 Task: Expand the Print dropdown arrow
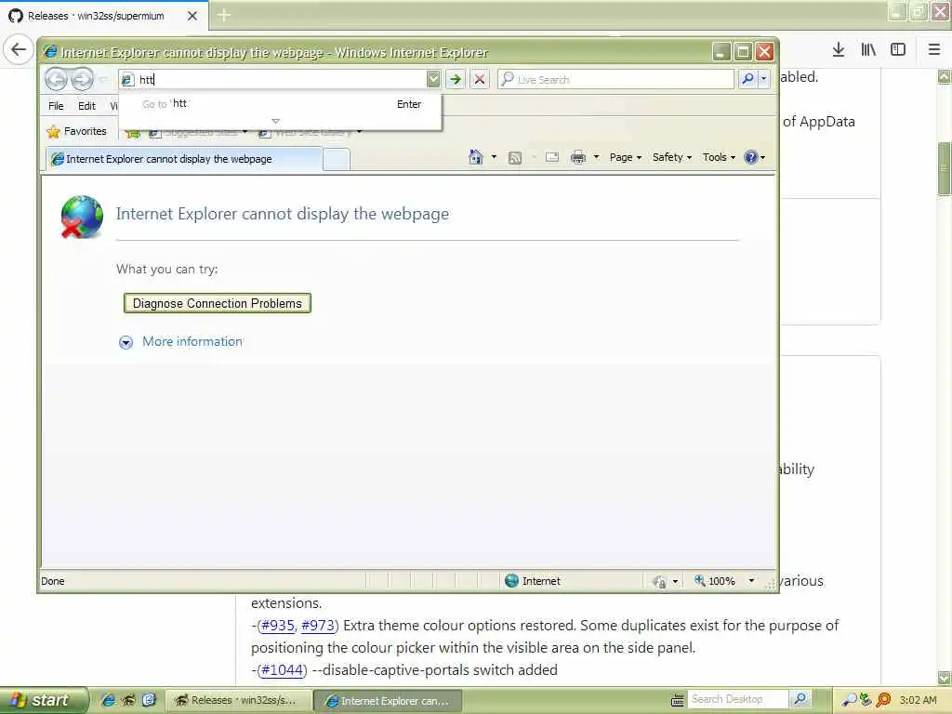pyautogui.click(x=596, y=157)
